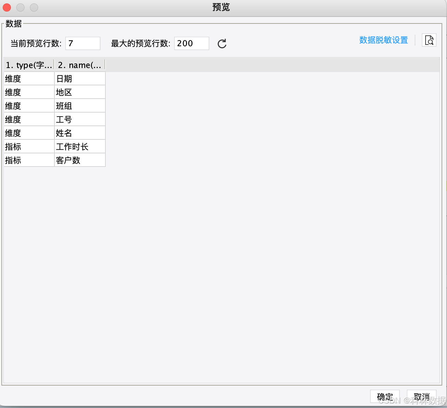Select the 2. name column header
This screenshot has height=408, width=447.
[x=80, y=65]
